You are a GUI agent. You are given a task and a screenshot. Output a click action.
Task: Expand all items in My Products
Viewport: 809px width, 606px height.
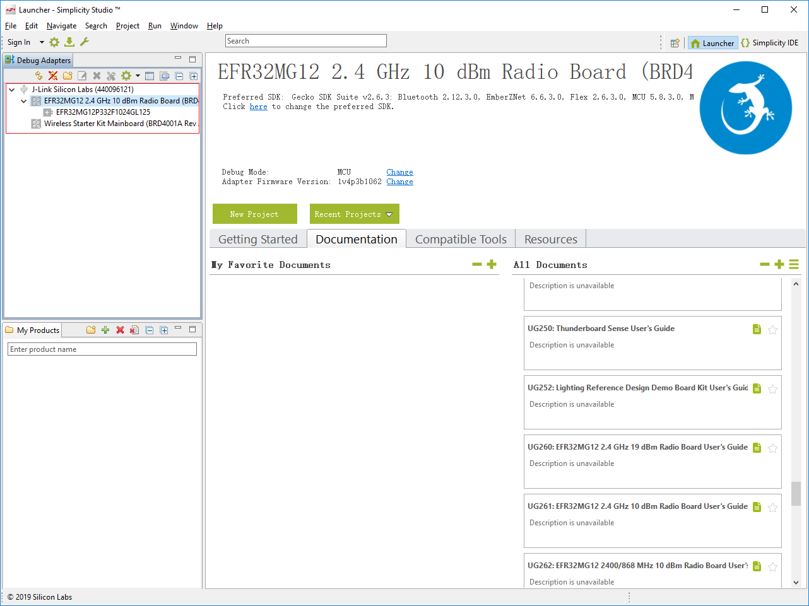[164, 330]
